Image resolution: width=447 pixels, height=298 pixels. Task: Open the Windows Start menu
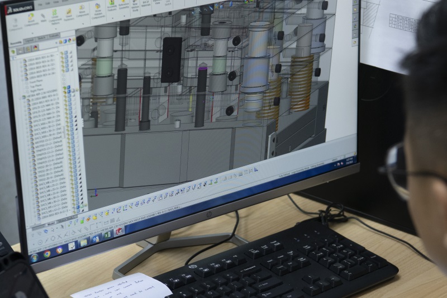pyautogui.click(x=35, y=258)
